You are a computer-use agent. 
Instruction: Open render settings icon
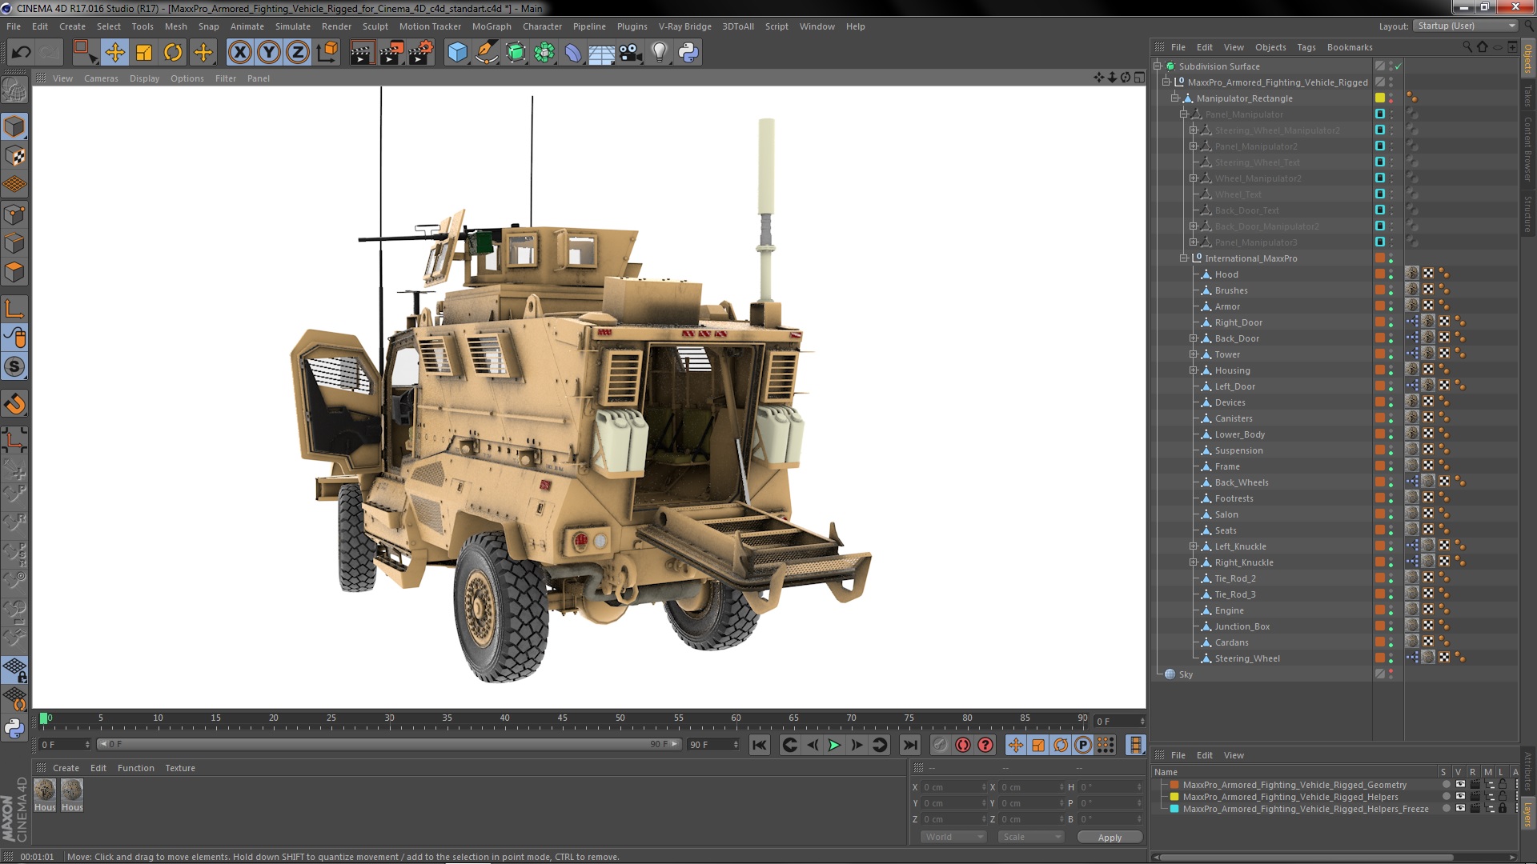(x=420, y=53)
